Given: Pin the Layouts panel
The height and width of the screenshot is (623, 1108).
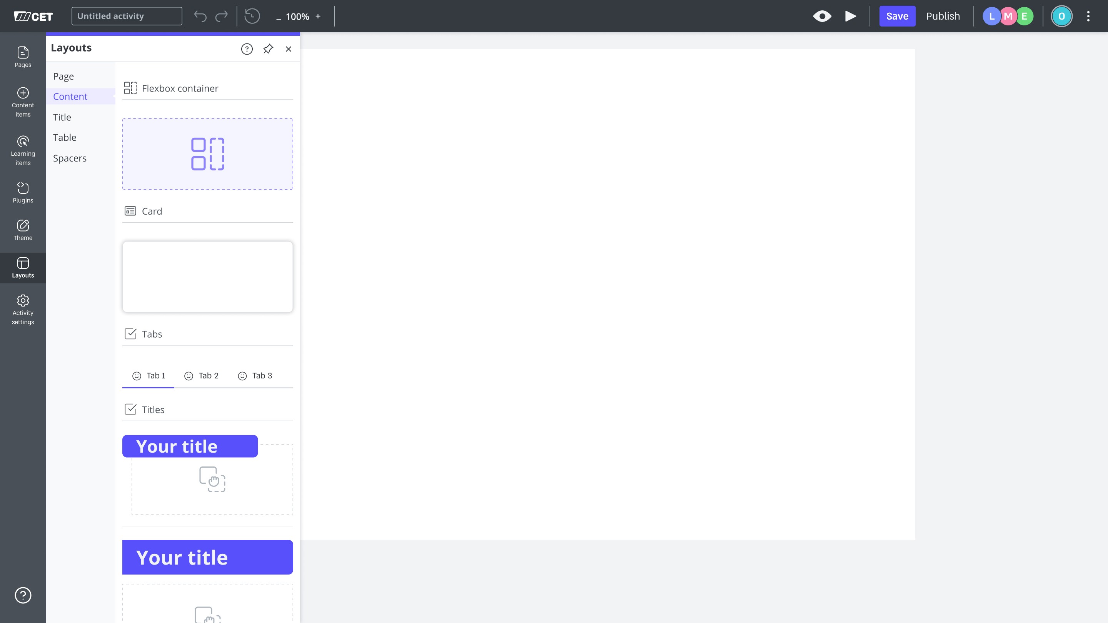Looking at the screenshot, I should click(268, 49).
